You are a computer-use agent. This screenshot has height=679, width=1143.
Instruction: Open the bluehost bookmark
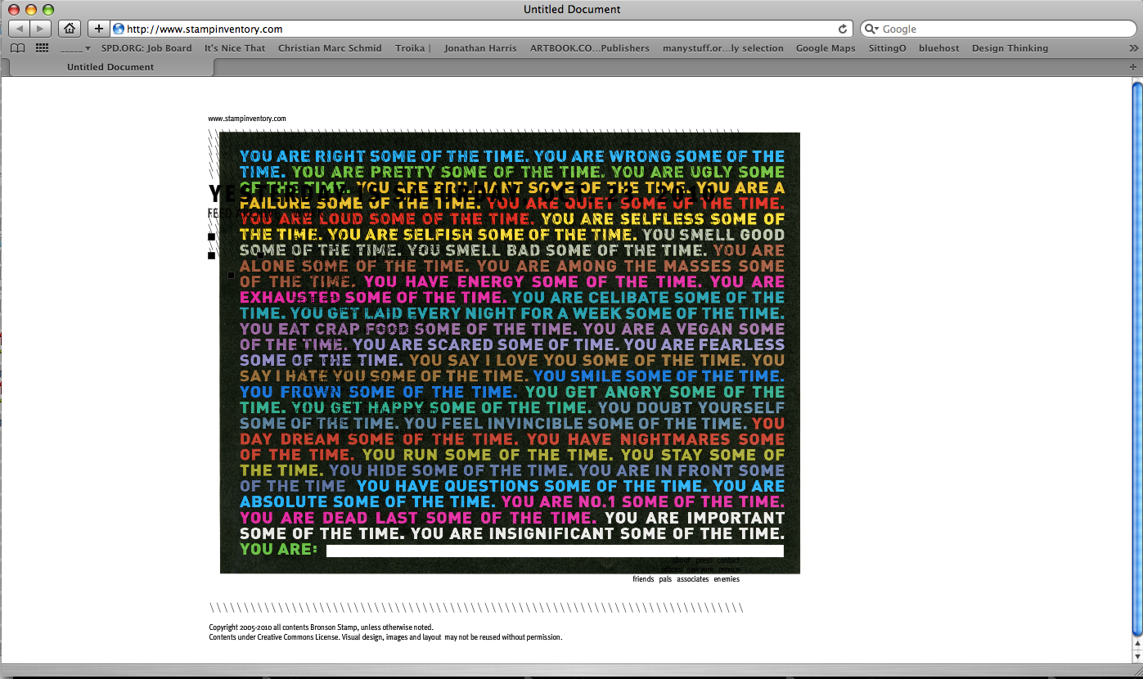939,48
